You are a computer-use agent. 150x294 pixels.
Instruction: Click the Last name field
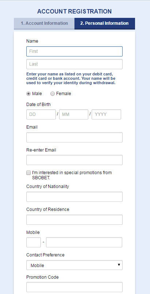click(74, 64)
